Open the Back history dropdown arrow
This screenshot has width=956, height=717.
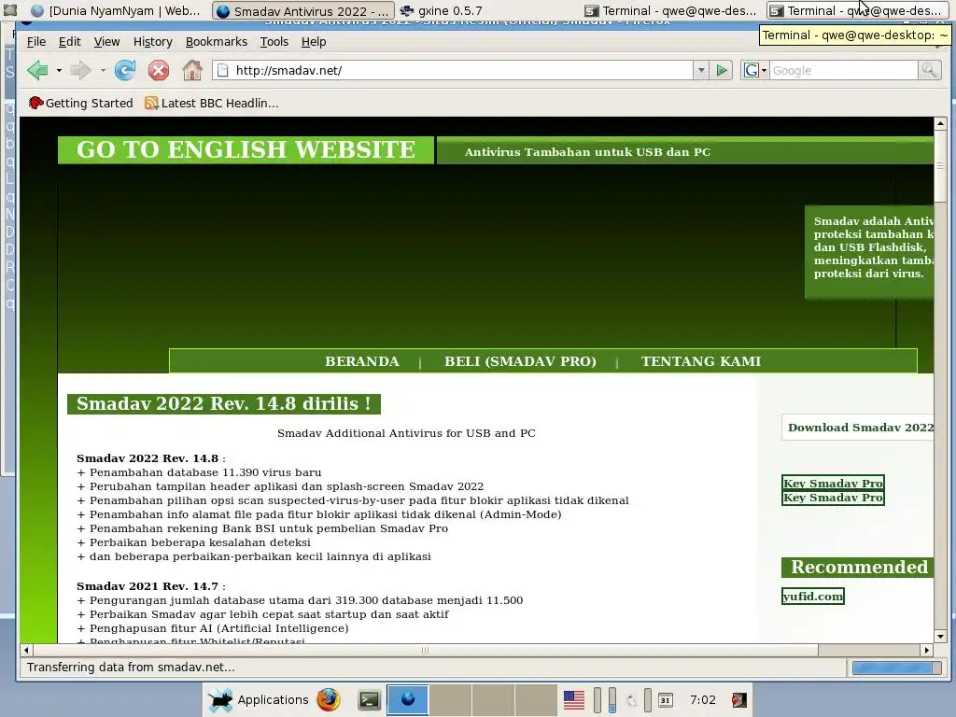(59, 71)
